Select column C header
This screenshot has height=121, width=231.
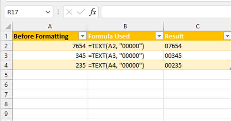pos(197,26)
